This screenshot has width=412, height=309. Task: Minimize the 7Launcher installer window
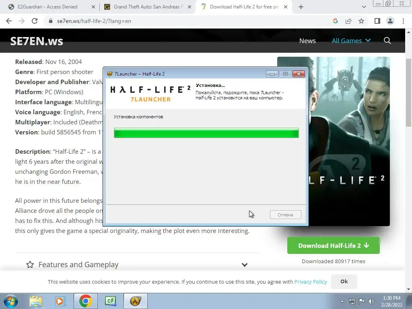pos(272,74)
